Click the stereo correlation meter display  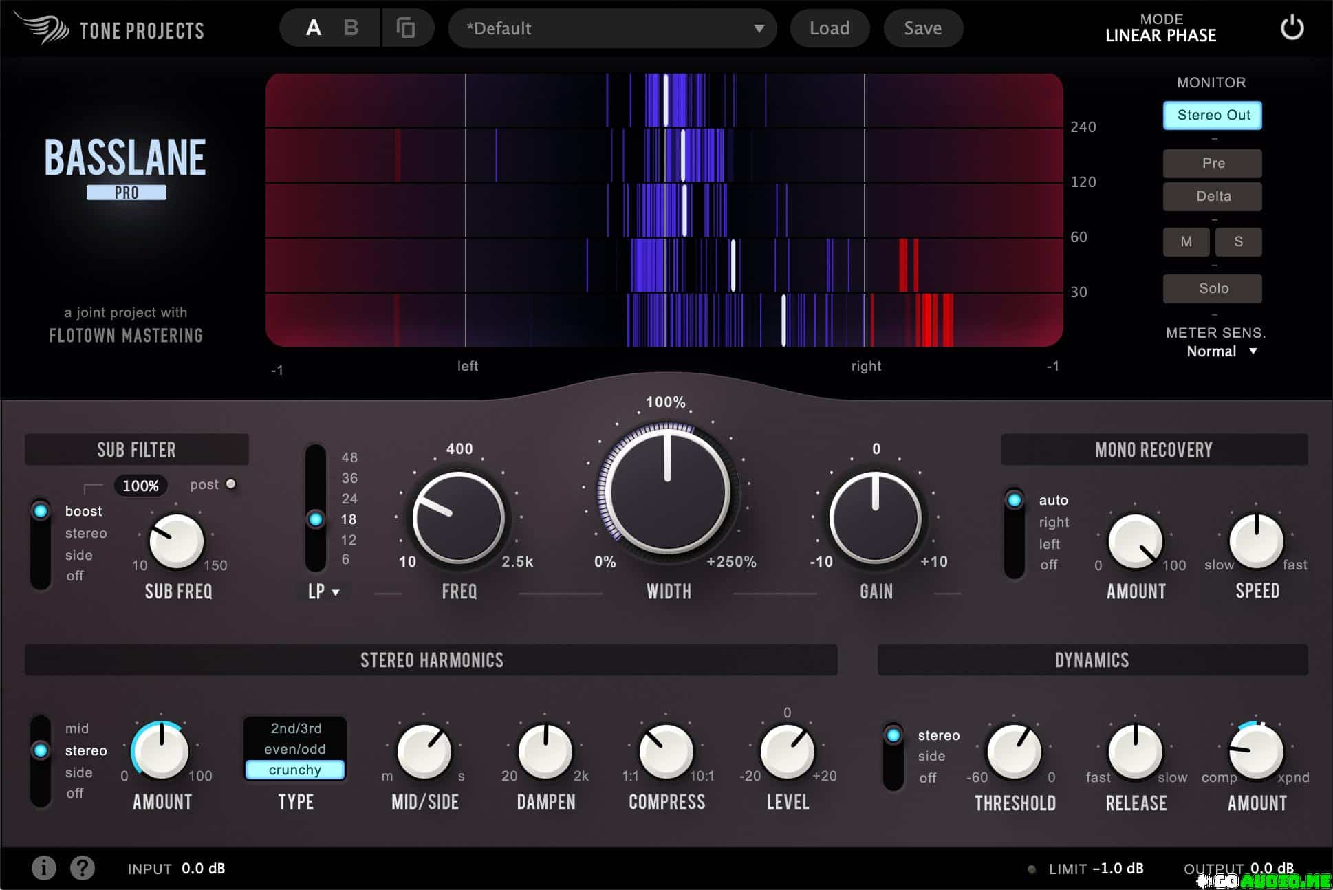[x=664, y=210]
